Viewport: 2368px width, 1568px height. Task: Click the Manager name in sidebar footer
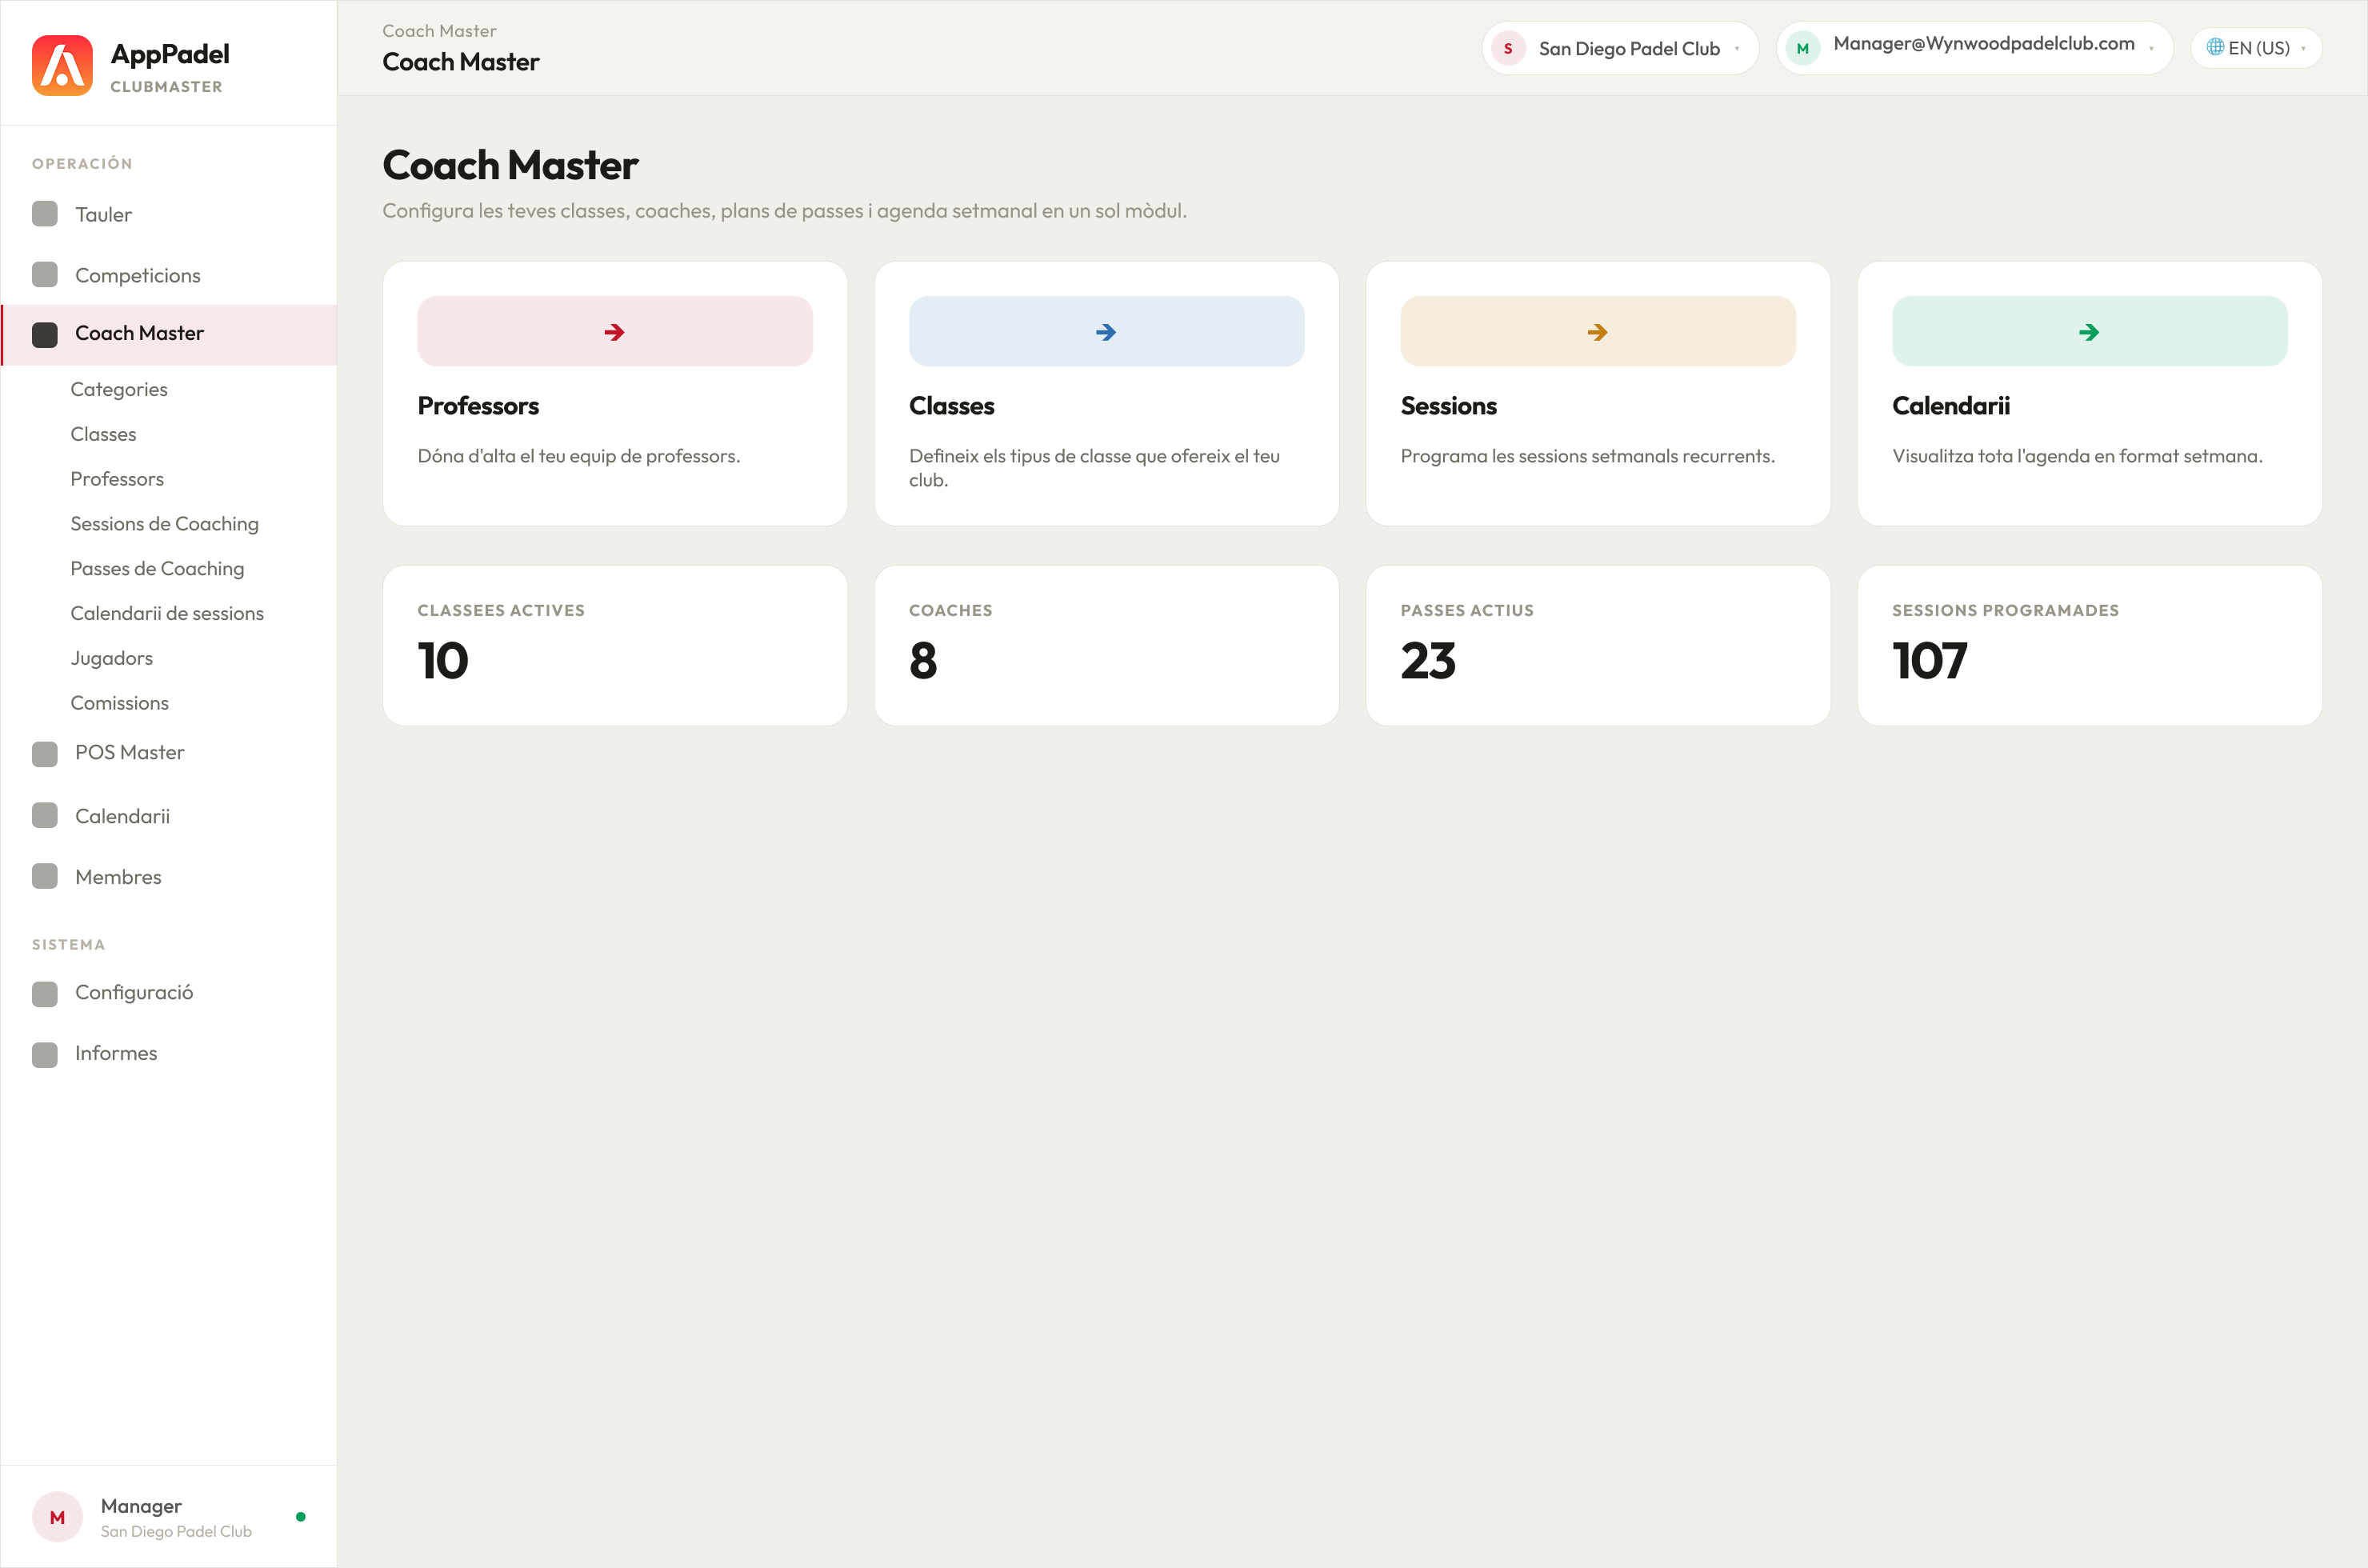tap(141, 1506)
